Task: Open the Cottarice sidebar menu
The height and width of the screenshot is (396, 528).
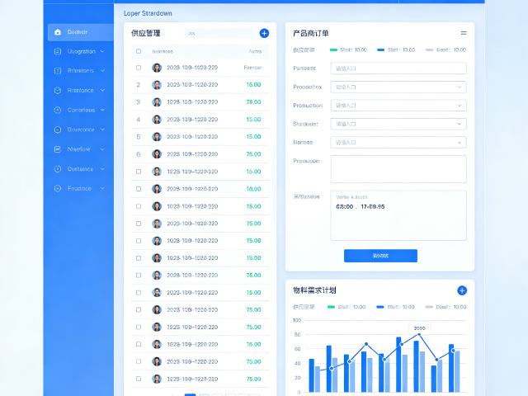Action: [81, 168]
